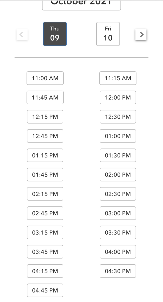Image resolution: width=163 pixels, height=302 pixels.
Task: Choose the 11:15 AM time slot
Action: (x=118, y=78)
